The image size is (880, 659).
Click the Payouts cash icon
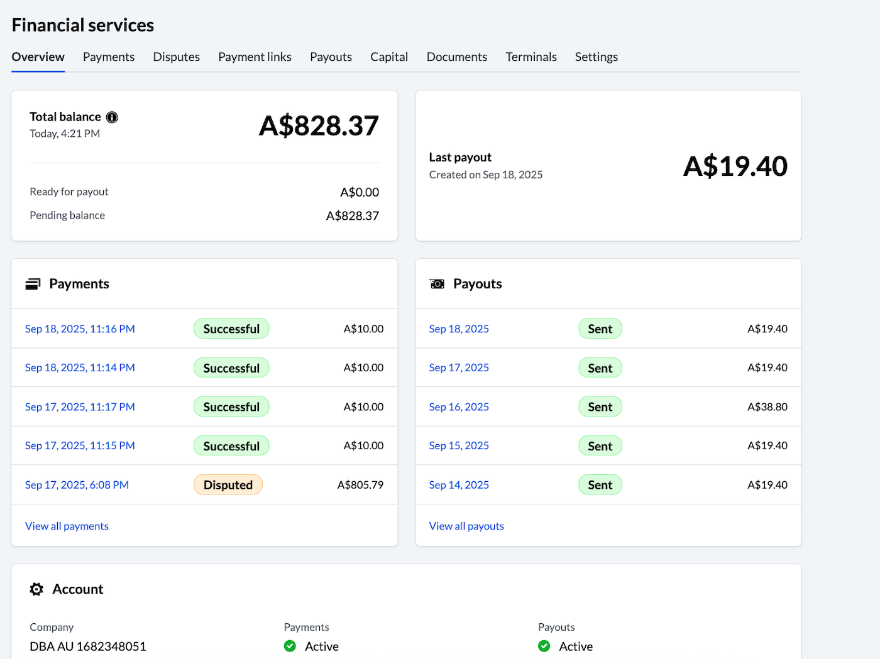click(436, 283)
